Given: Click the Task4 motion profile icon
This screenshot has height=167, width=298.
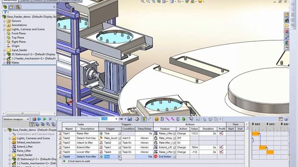Looking at the screenshot, I should (222, 148).
